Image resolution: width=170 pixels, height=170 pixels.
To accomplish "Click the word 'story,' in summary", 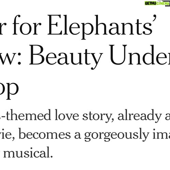I will [x=98, y=116].
